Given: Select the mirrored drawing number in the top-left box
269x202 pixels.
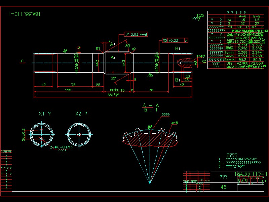Looking at the screenshot, I should pyautogui.click(x=25, y=14).
